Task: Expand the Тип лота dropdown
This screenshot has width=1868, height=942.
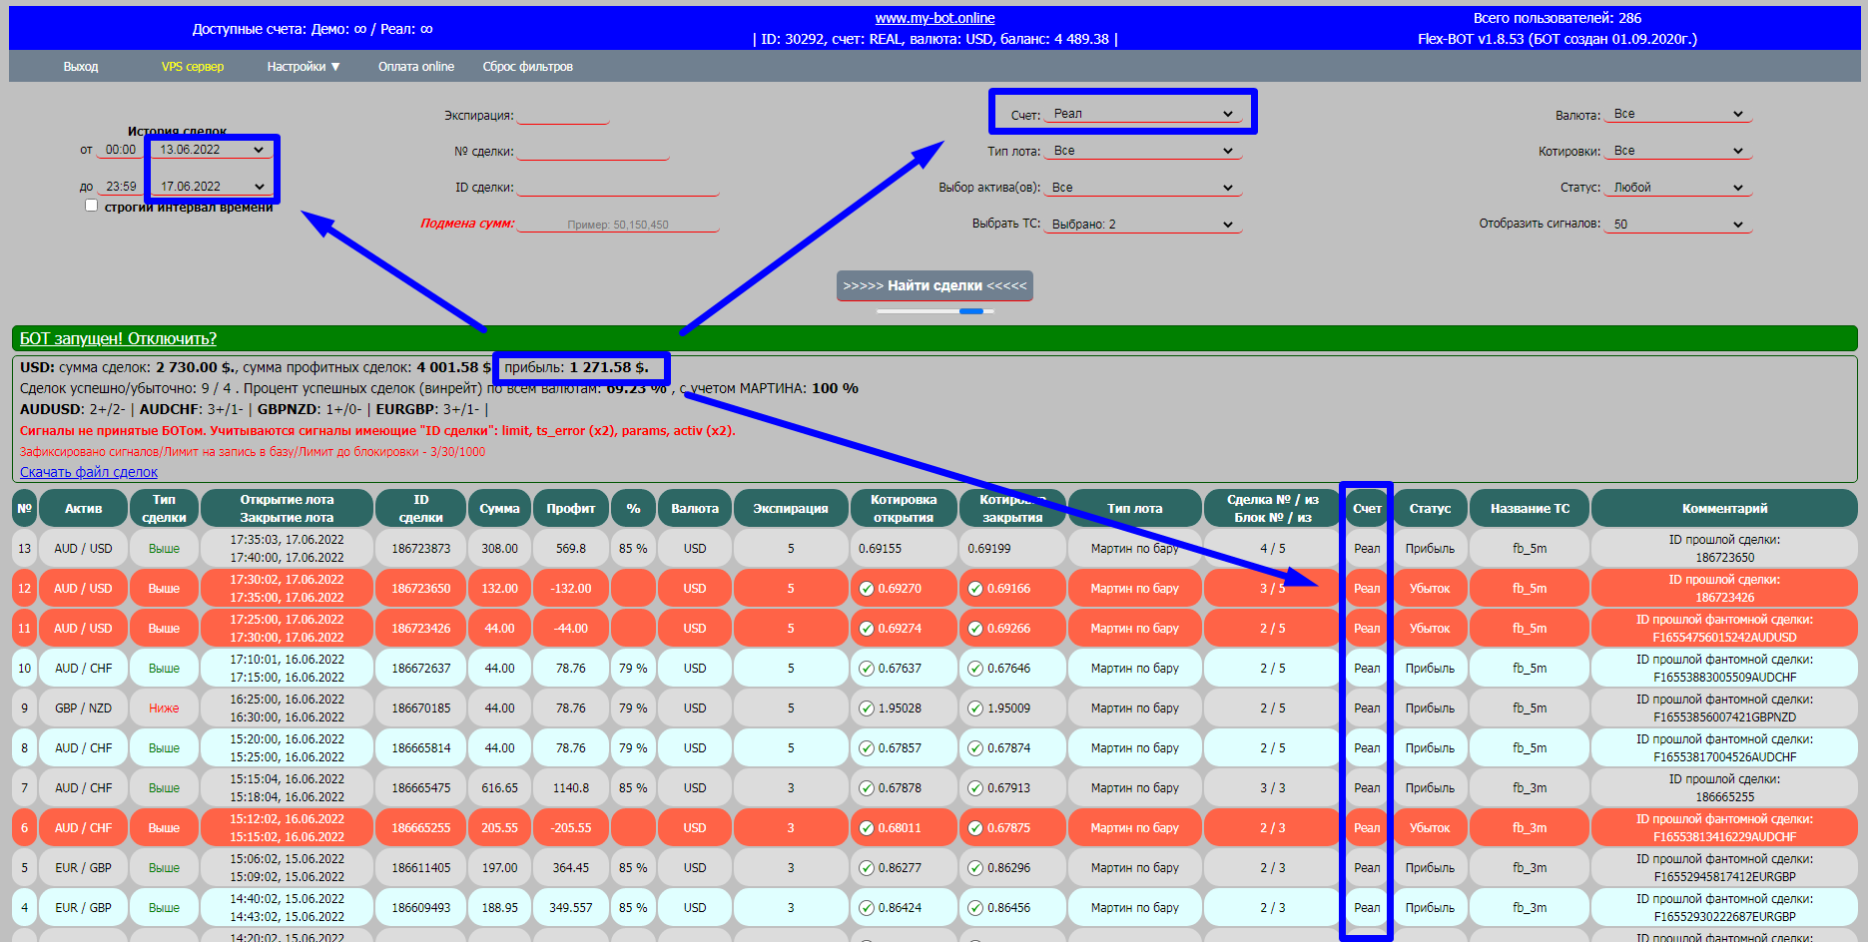Action: [1143, 151]
